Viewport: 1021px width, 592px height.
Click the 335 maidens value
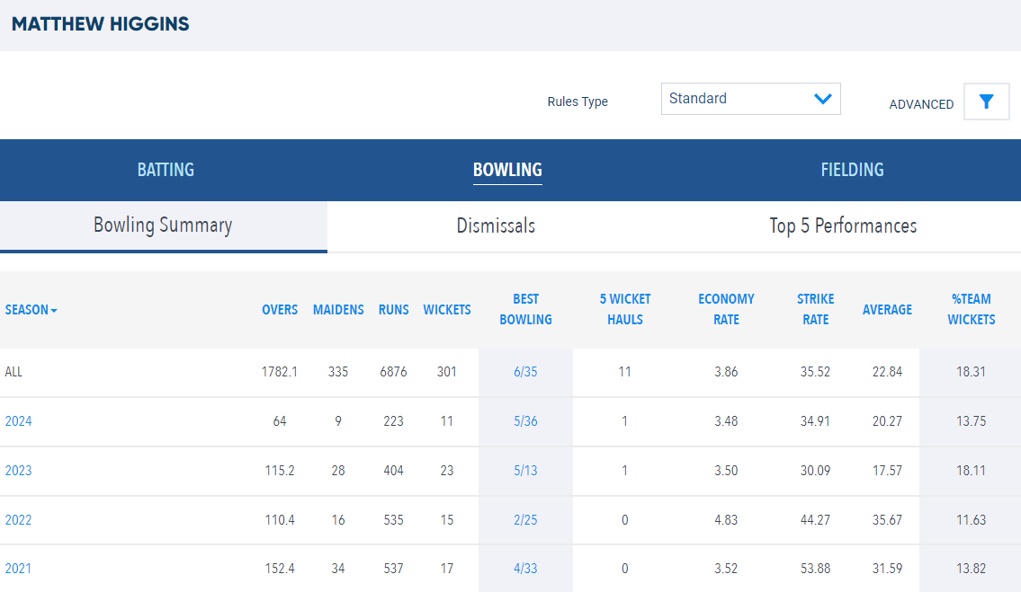point(338,372)
